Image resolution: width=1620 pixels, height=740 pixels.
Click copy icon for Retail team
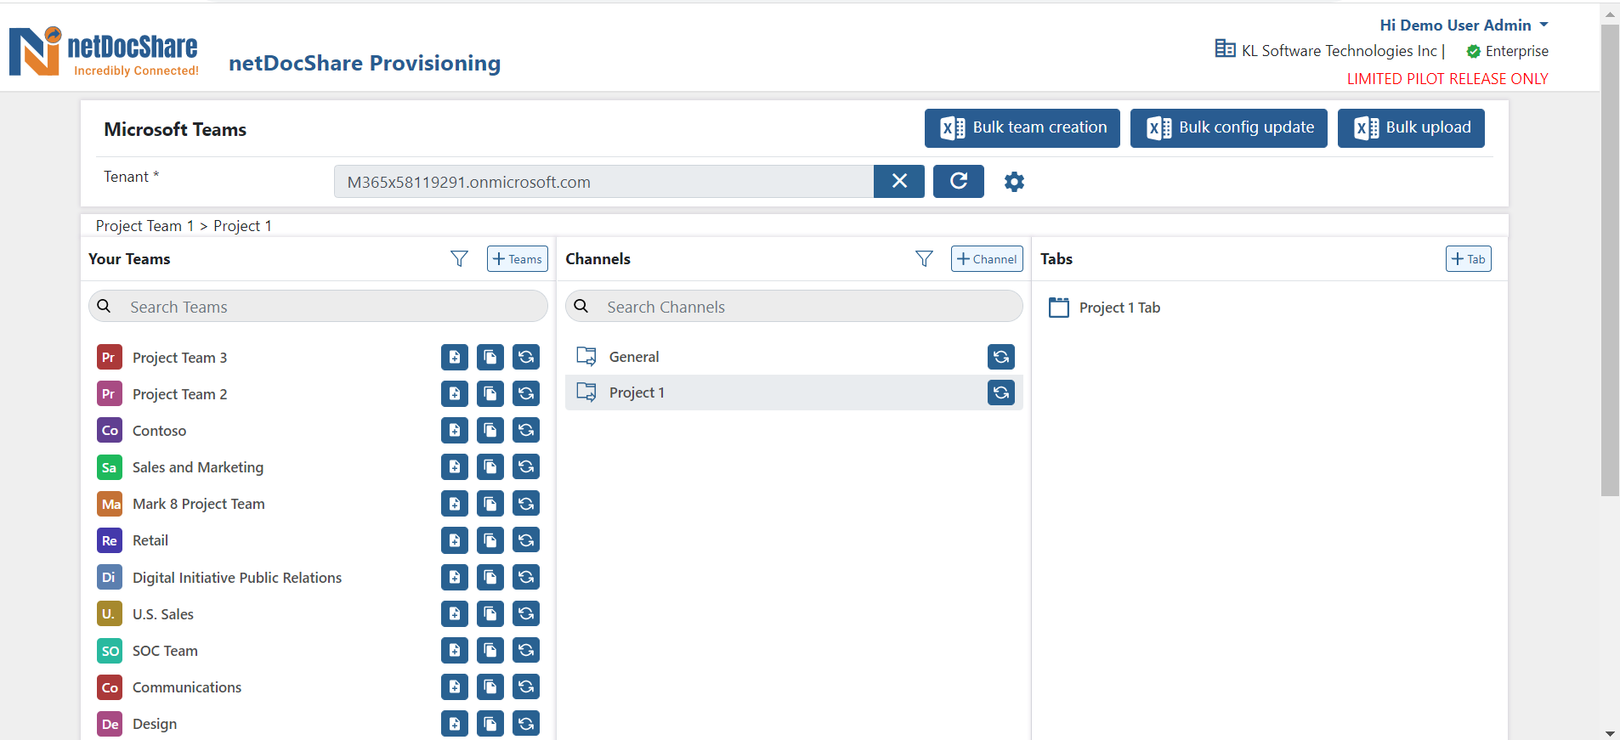pos(490,539)
